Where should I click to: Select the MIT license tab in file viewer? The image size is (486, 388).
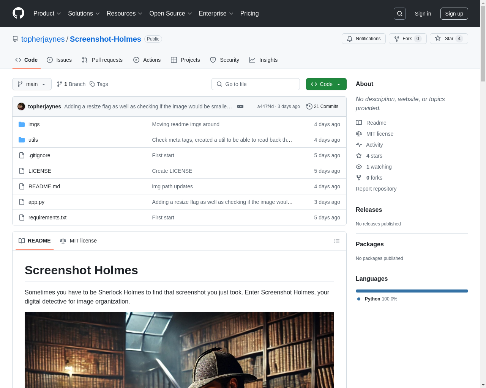[78, 241]
